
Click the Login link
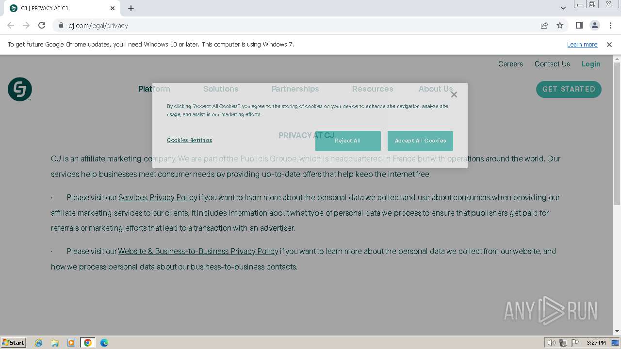591,64
